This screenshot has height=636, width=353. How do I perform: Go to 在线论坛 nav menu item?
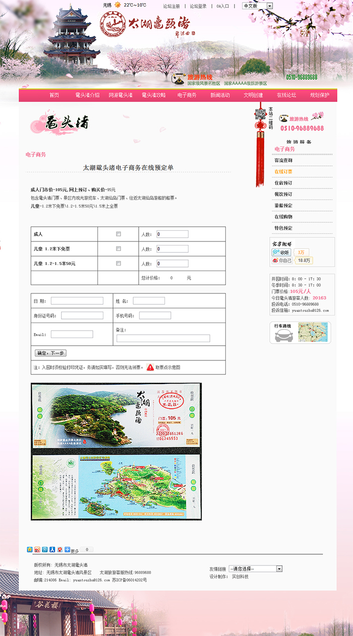pyautogui.click(x=286, y=95)
